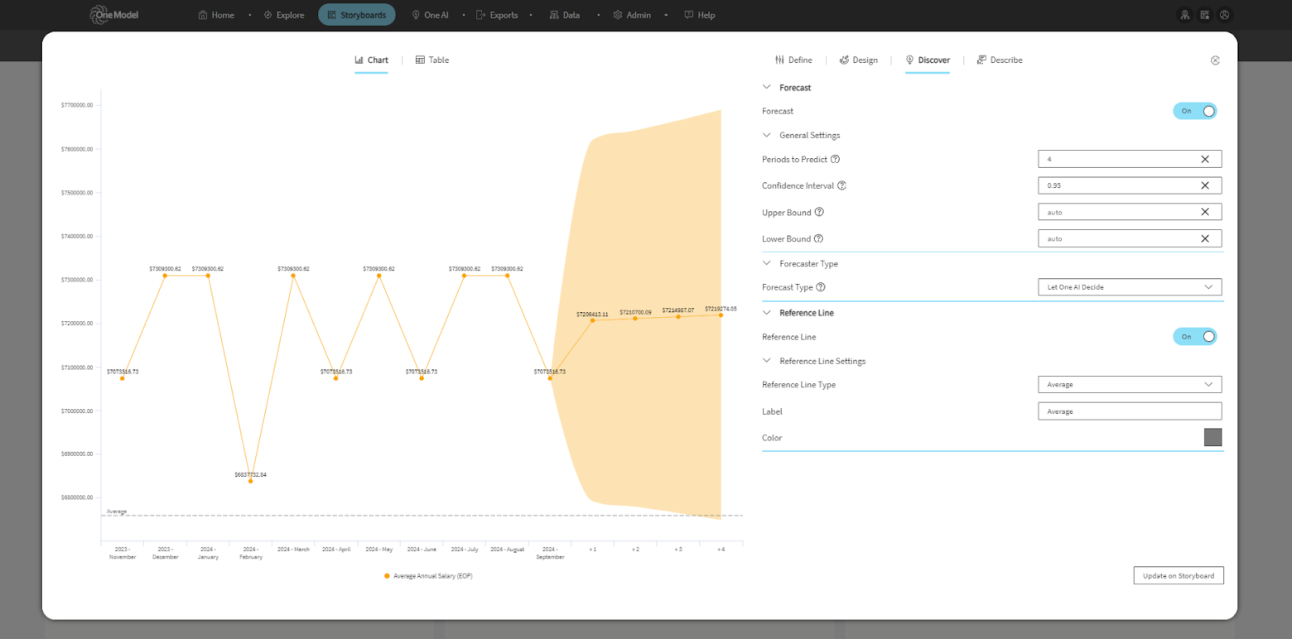
Task: Clear the Periods to Predict field value
Action: click(1205, 160)
